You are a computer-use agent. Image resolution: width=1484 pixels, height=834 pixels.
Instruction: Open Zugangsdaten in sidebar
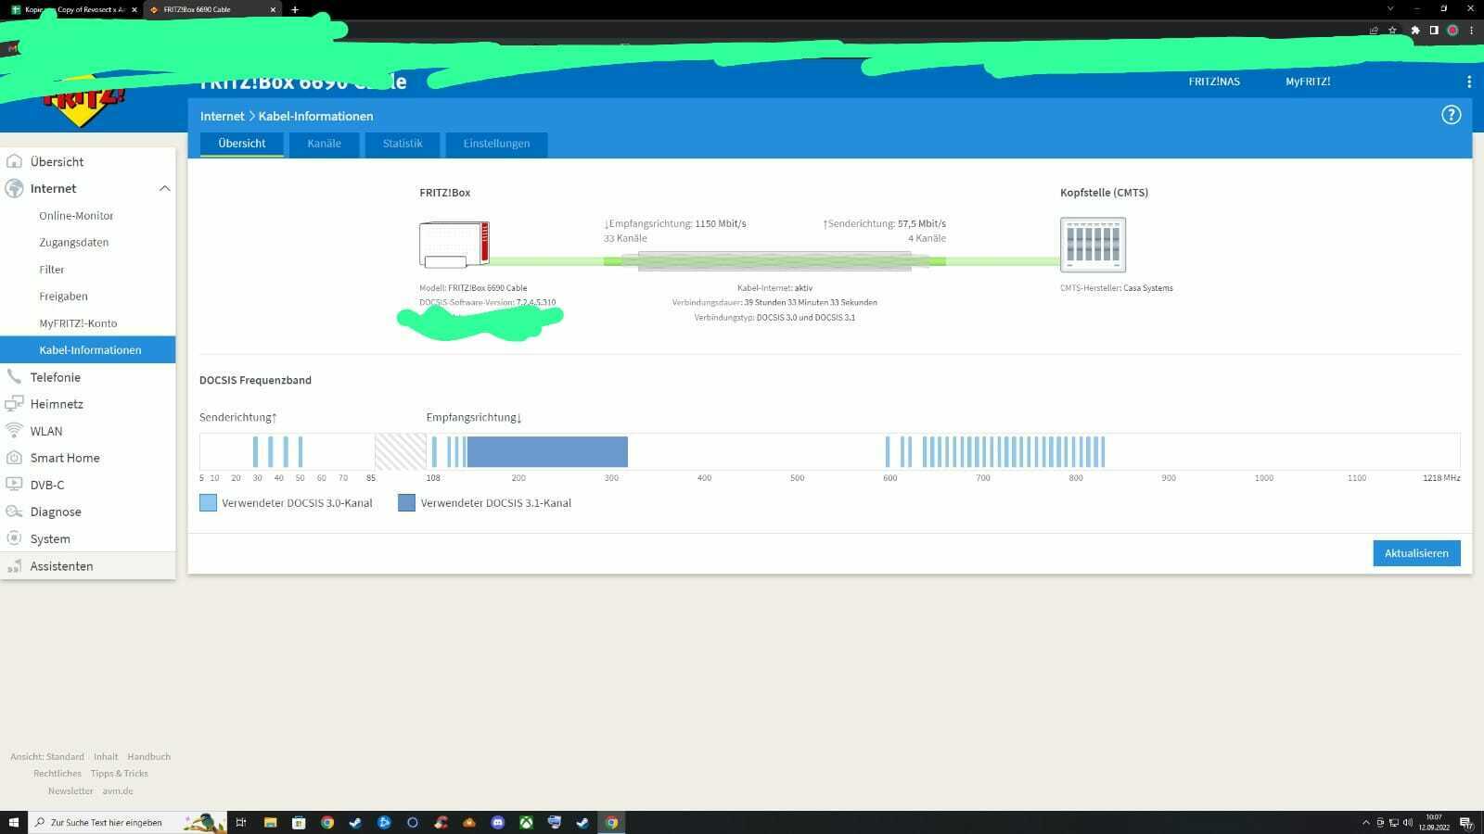coord(74,242)
